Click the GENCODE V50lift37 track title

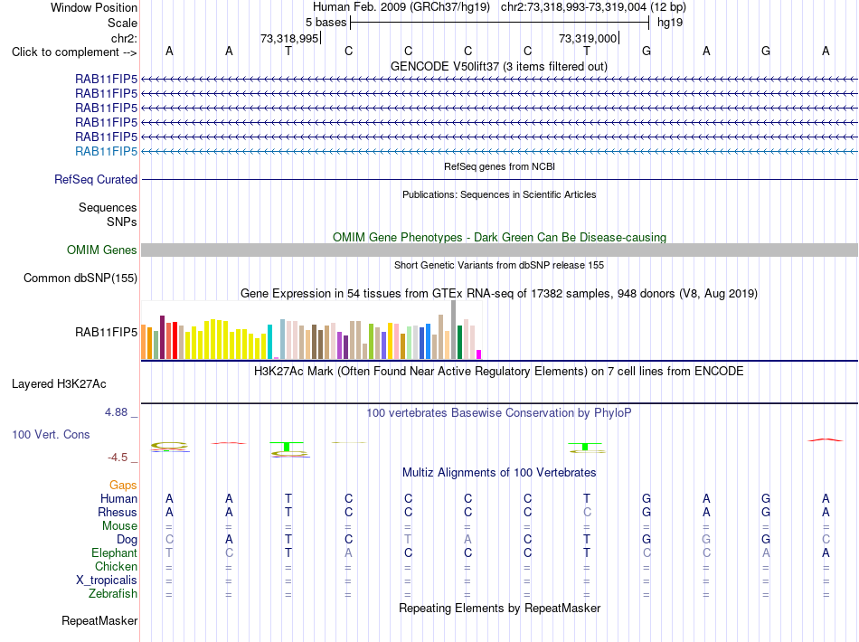point(498,66)
